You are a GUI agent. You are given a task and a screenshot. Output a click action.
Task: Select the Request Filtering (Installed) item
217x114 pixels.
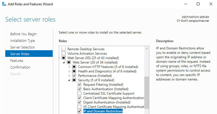pyautogui.click(x=103, y=85)
